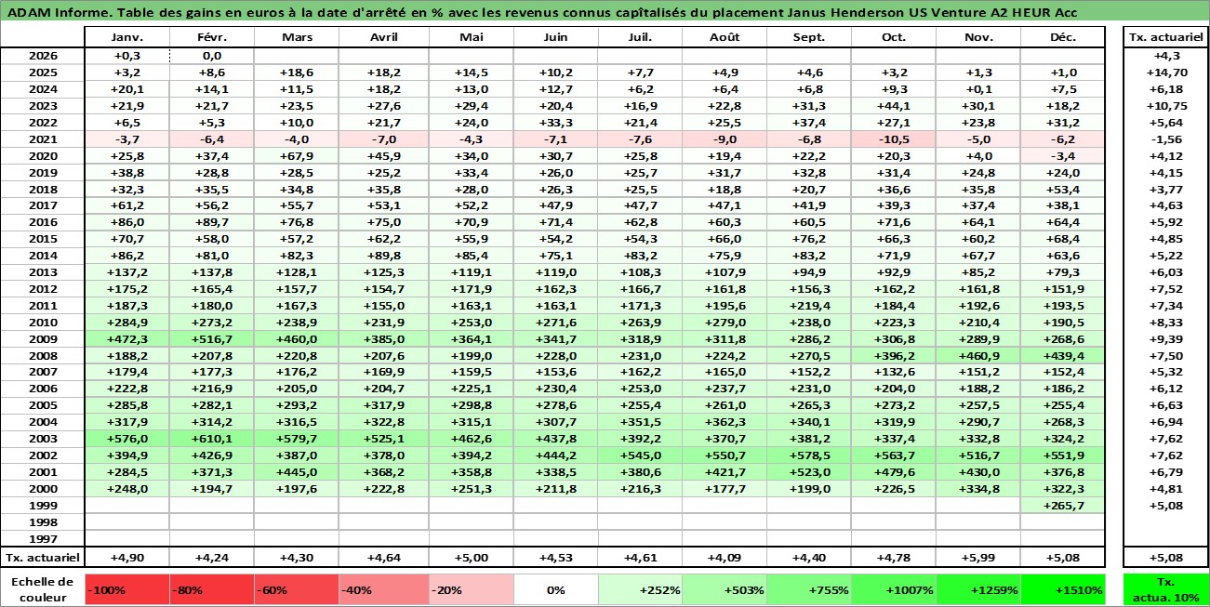Click the 'Oct.' column header
This screenshot has height=607, width=1210.
click(893, 38)
